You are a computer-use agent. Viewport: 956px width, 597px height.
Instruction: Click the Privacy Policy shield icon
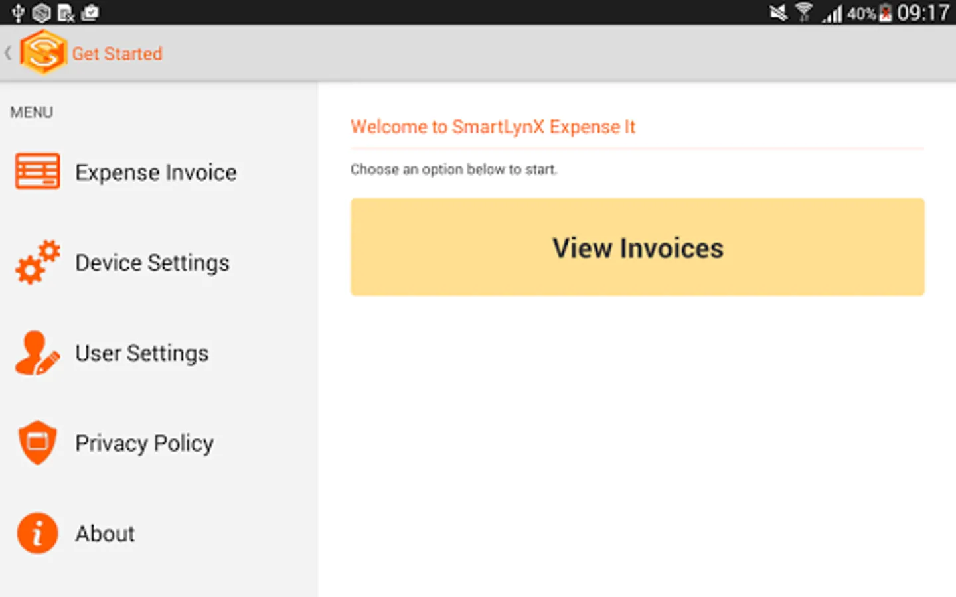tap(37, 442)
